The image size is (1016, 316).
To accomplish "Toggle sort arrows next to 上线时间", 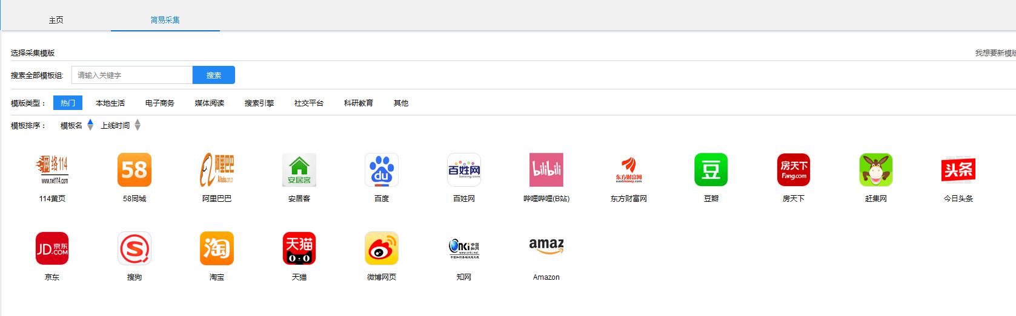I will (138, 125).
